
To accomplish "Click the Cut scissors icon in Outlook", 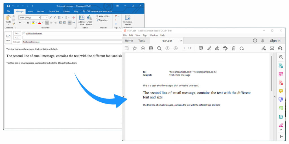I will click(x=14, y=16).
